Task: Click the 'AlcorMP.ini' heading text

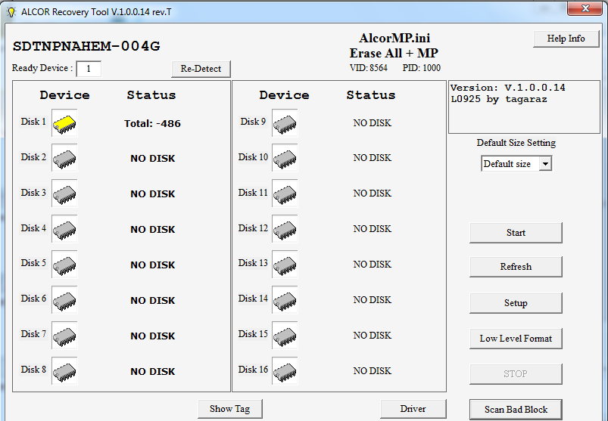Action: 394,38
